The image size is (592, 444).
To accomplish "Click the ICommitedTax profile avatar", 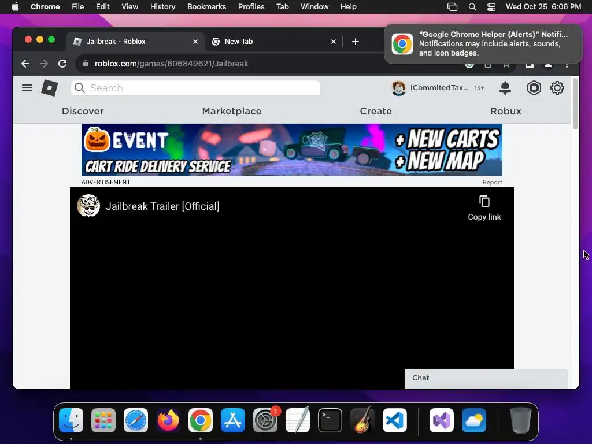I will tap(399, 88).
